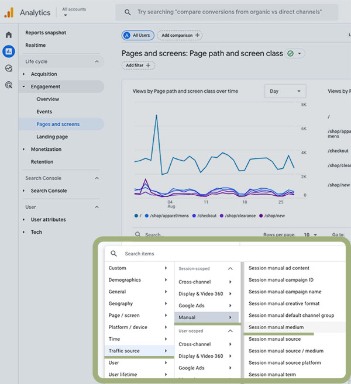The image size is (351, 384).
Task: Select the Landing page report
Action: tap(52, 137)
